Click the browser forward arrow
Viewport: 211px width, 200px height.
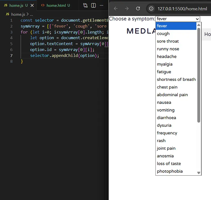click(127, 9)
